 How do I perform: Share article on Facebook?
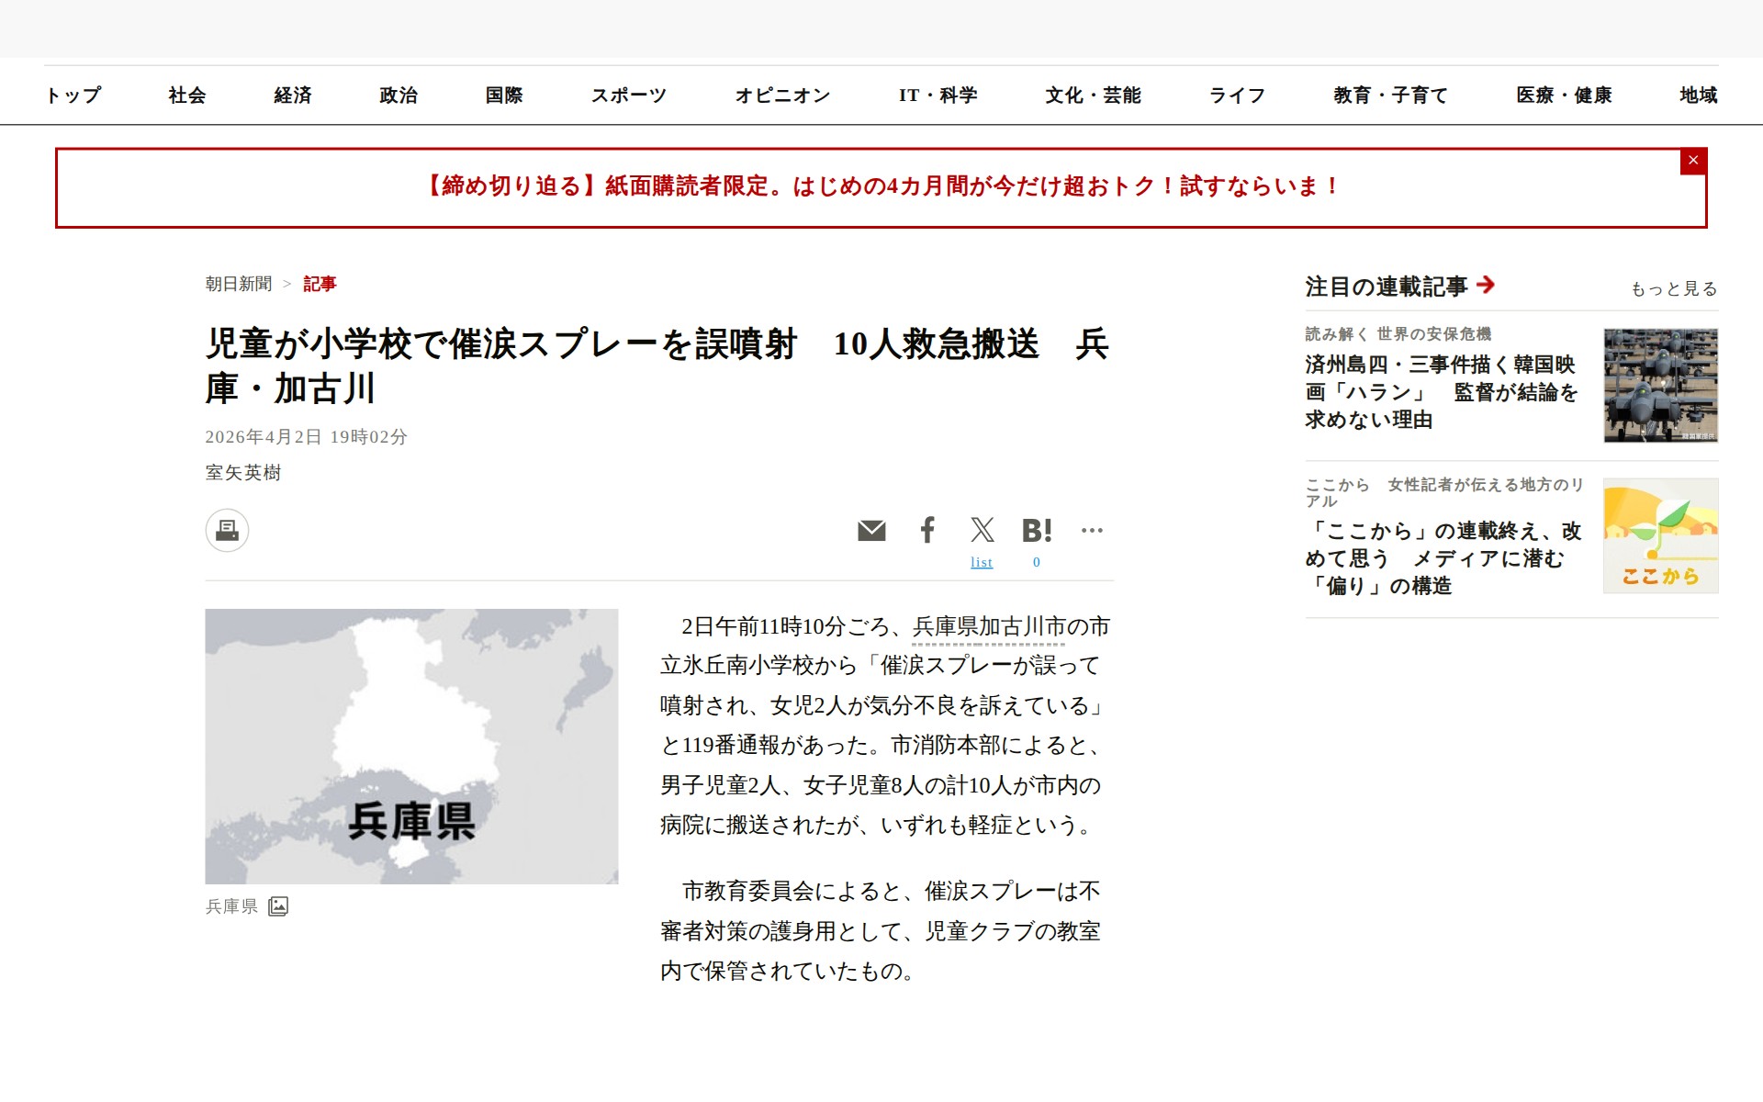tap(927, 530)
